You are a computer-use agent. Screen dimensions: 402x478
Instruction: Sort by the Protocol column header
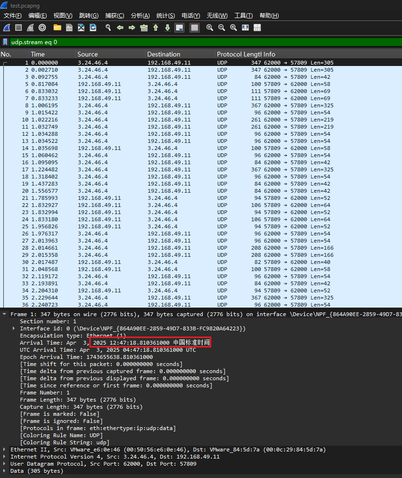pyautogui.click(x=229, y=54)
